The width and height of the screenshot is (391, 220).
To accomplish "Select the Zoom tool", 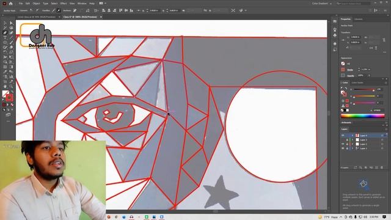I will coord(11,87).
